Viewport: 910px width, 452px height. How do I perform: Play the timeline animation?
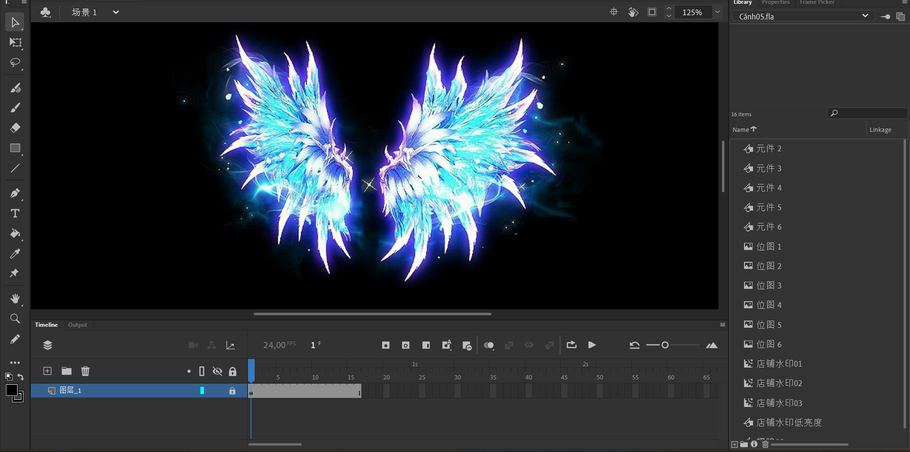click(592, 345)
